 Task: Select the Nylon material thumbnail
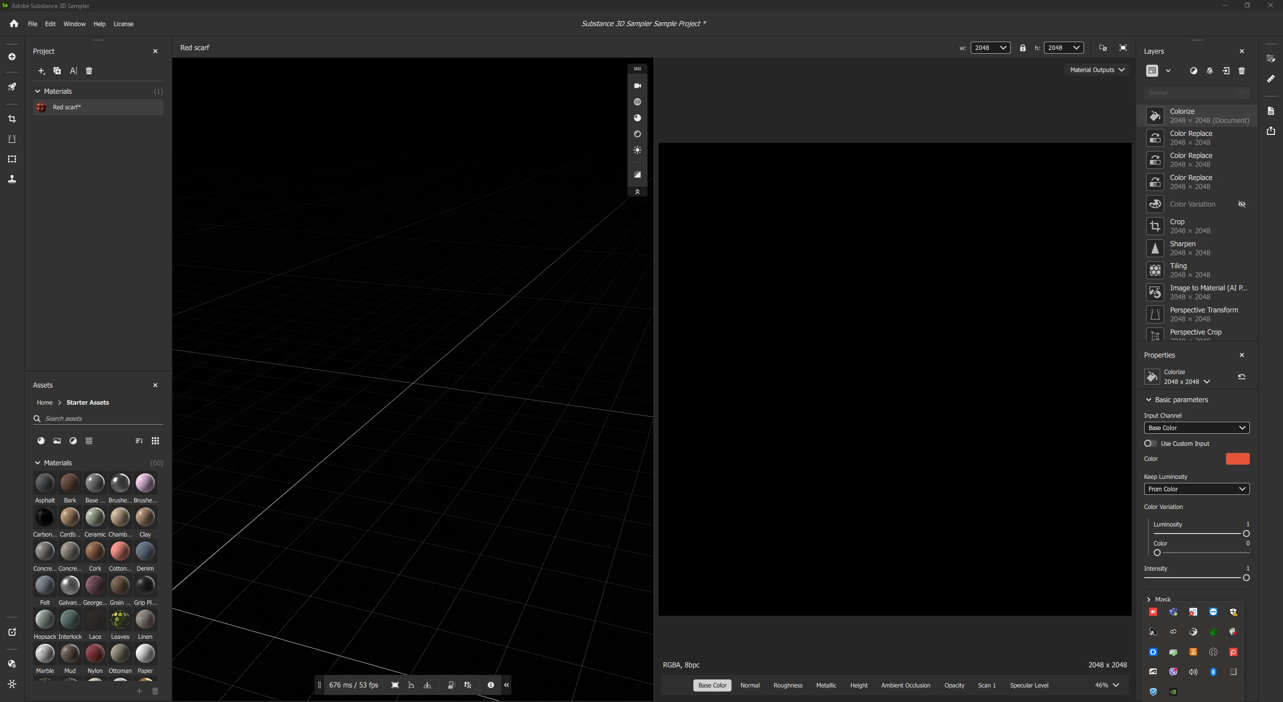click(x=95, y=654)
